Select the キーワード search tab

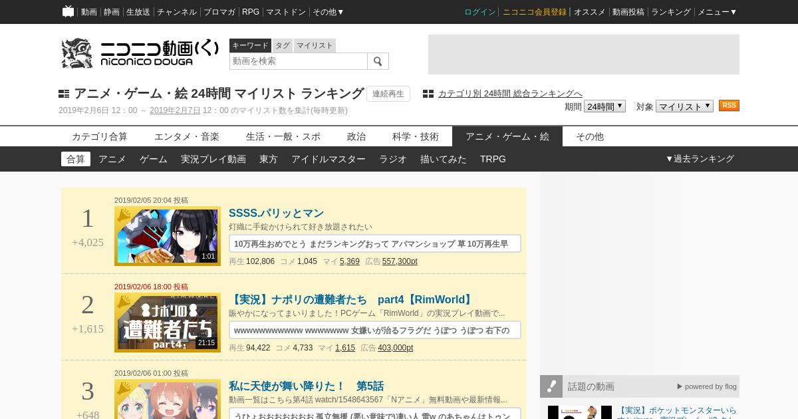point(250,45)
